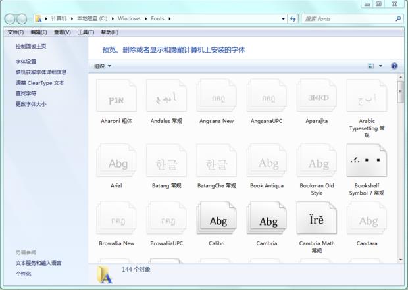Select the Cambria font icon
408x290 pixels.
coord(267,218)
